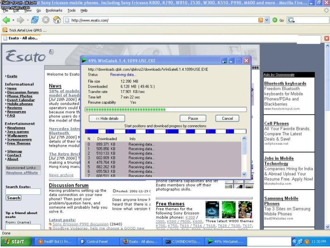Image resolution: width=330 pixels, height=248 pixels.
Task: Close the Esato tab with the red X
Action: (x=327, y=38)
